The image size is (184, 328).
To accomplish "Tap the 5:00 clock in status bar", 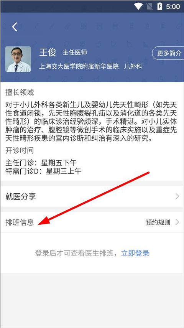I will pyautogui.click(x=173, y=7).
